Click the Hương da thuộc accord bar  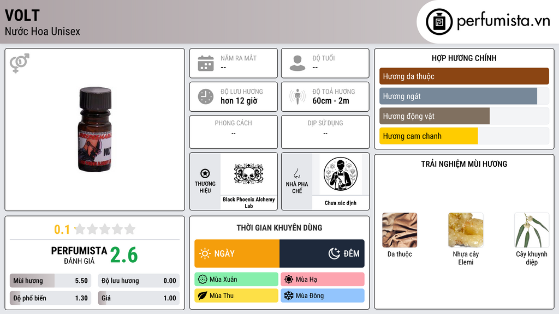point(464,76)
